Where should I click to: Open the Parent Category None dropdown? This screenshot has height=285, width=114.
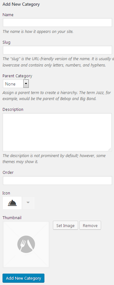tap(16, 84)
